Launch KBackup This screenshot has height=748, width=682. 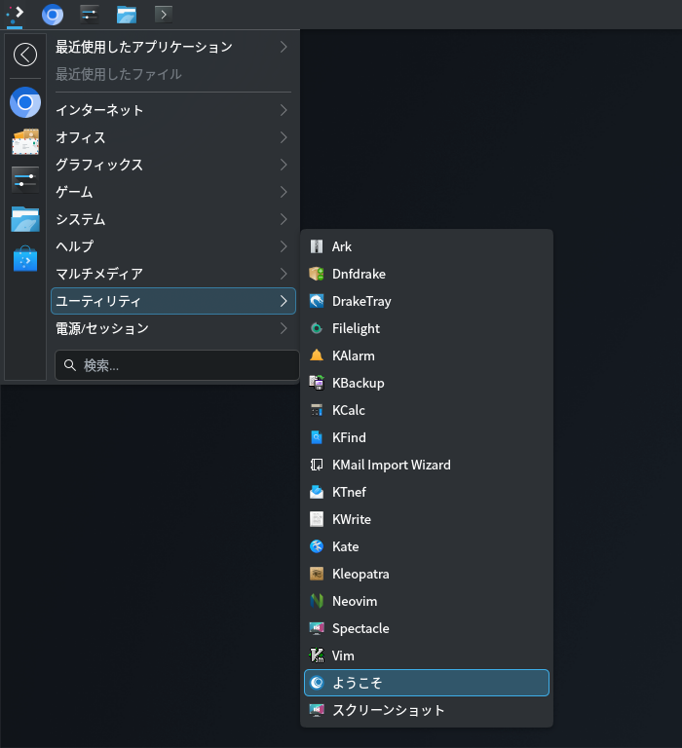point(426,383)
